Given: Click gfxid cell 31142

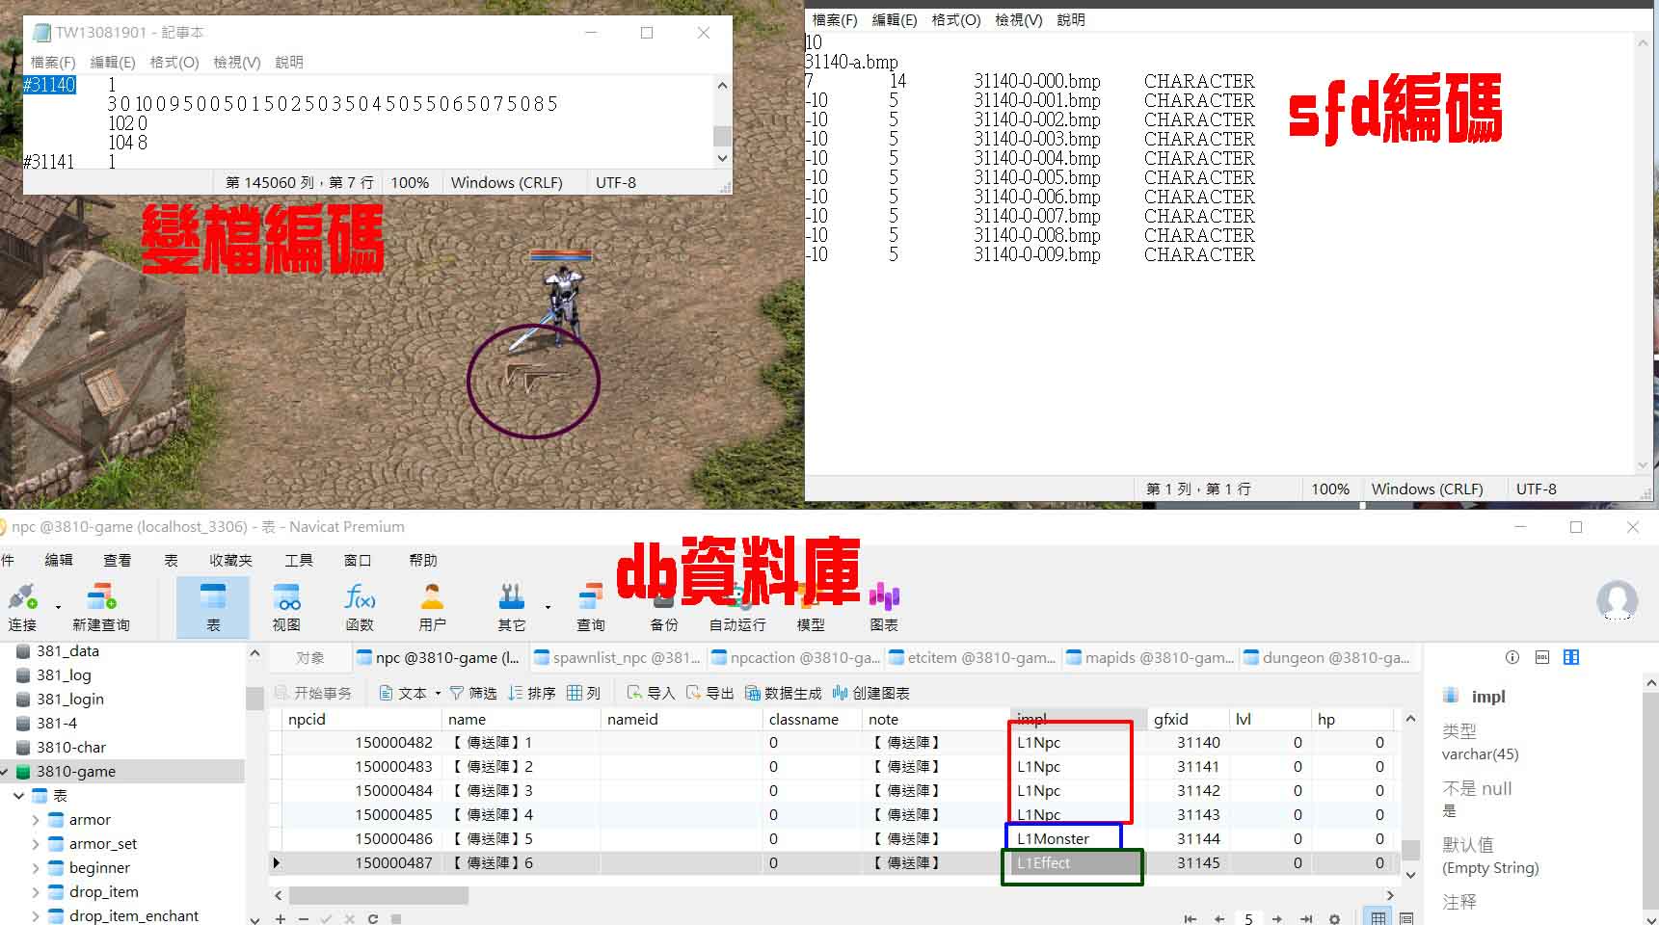Looking at the screenshot, I should pyautogui.click(x=1187, y=790).
